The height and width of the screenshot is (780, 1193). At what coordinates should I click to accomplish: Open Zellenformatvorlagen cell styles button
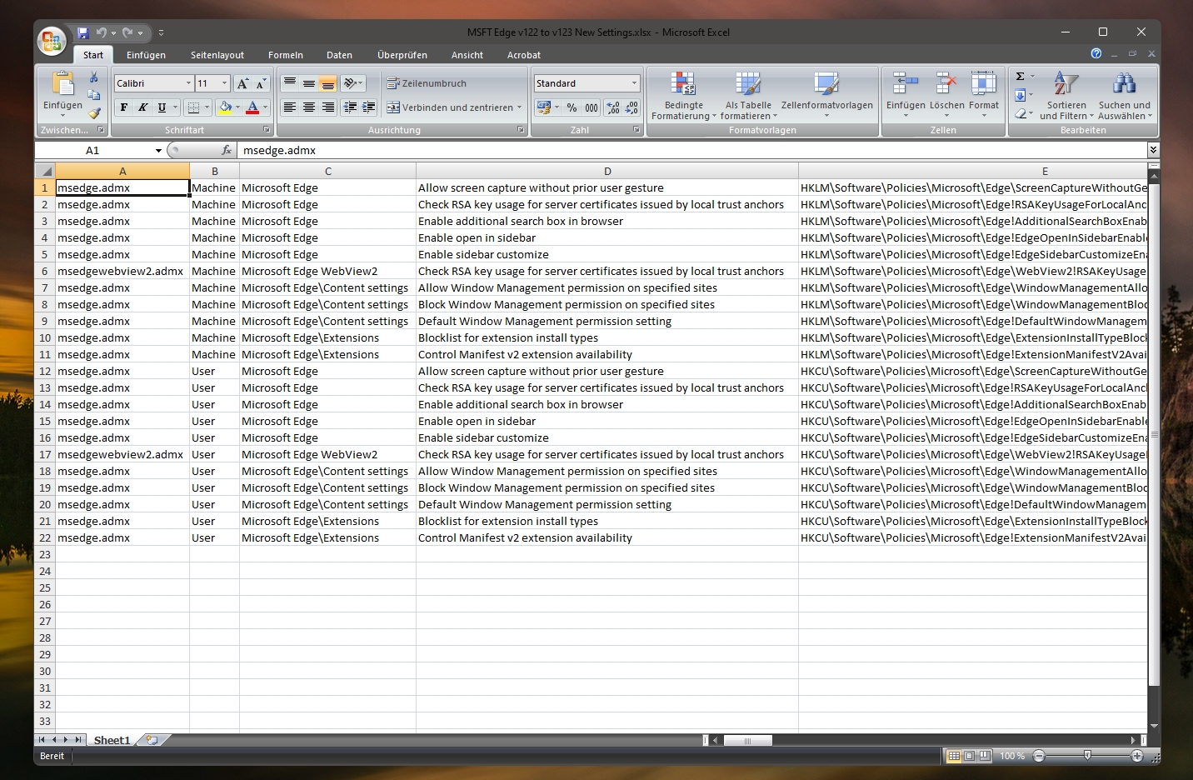pyautogui.click(x=827, y=96)
